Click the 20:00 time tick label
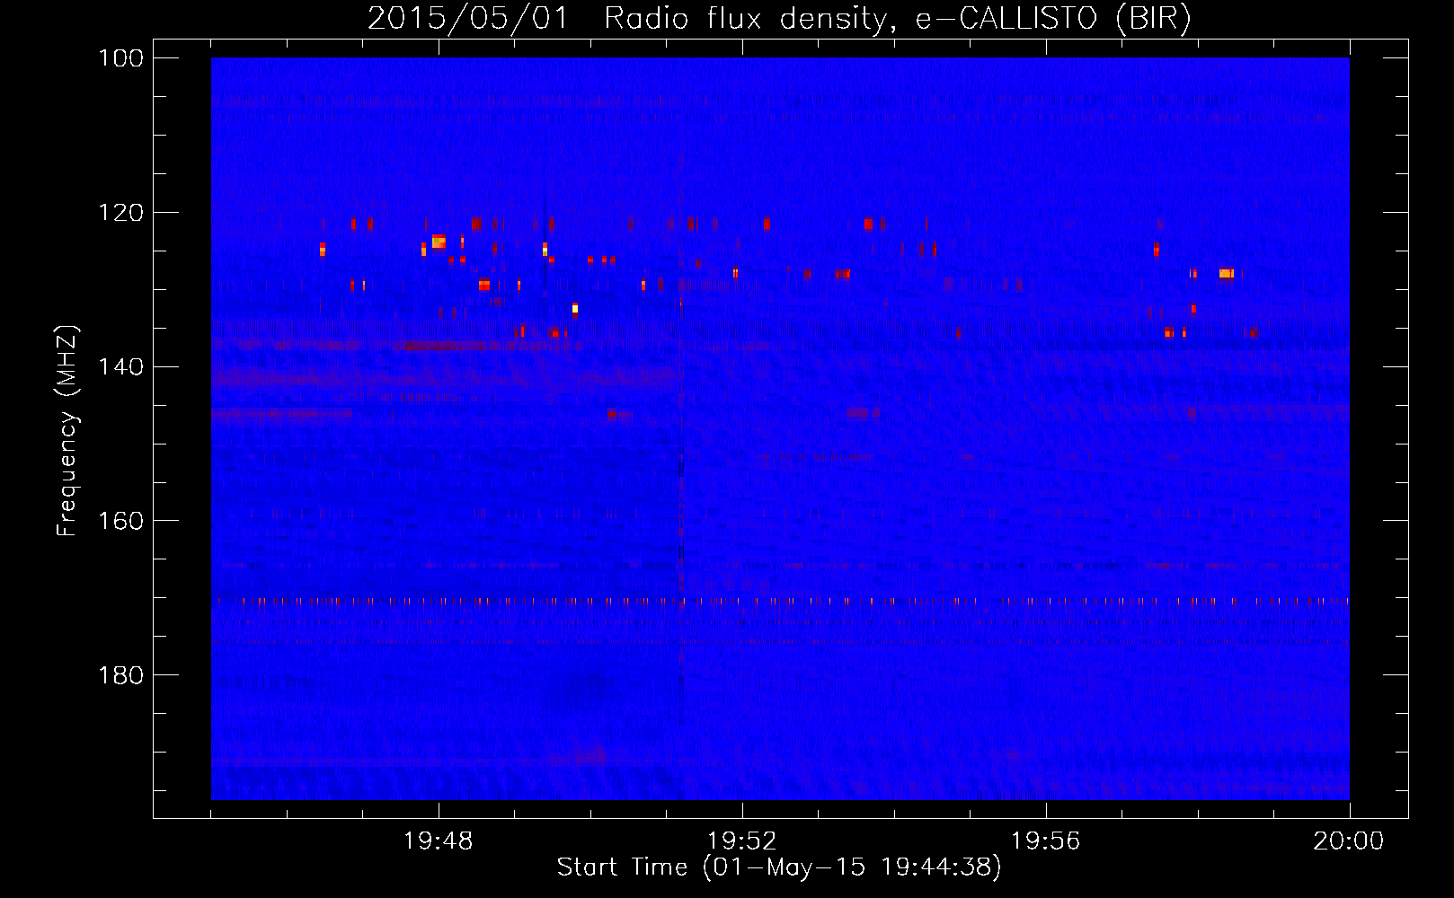The height and width of the screenshot is (898, 1454). [1349, 841]
